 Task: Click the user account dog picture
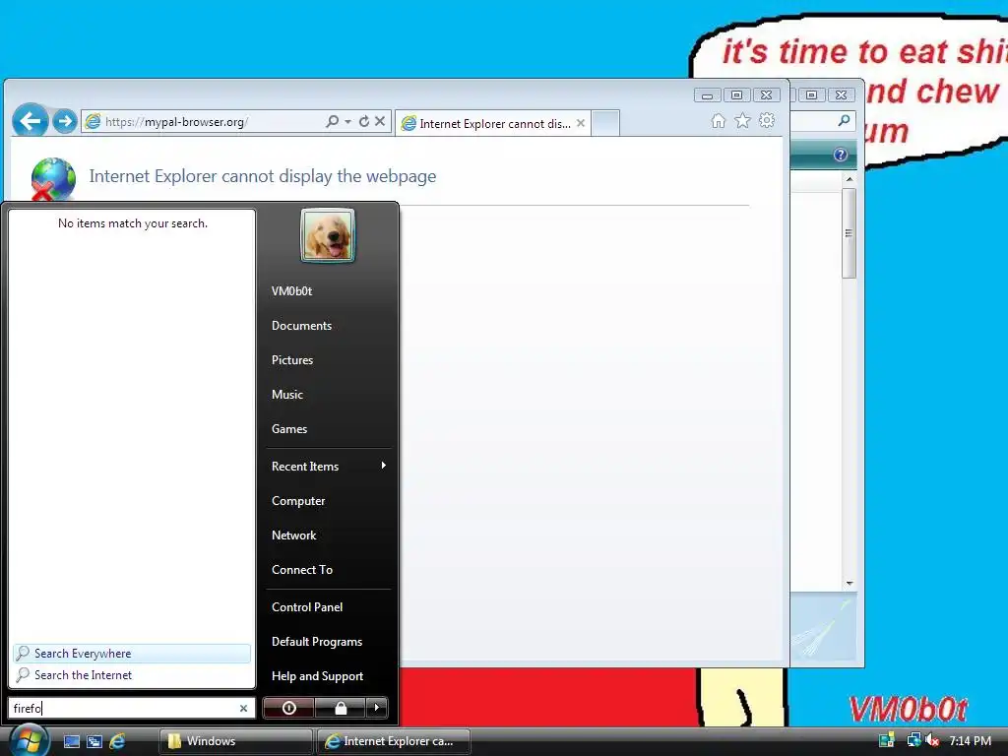point(328,235)
